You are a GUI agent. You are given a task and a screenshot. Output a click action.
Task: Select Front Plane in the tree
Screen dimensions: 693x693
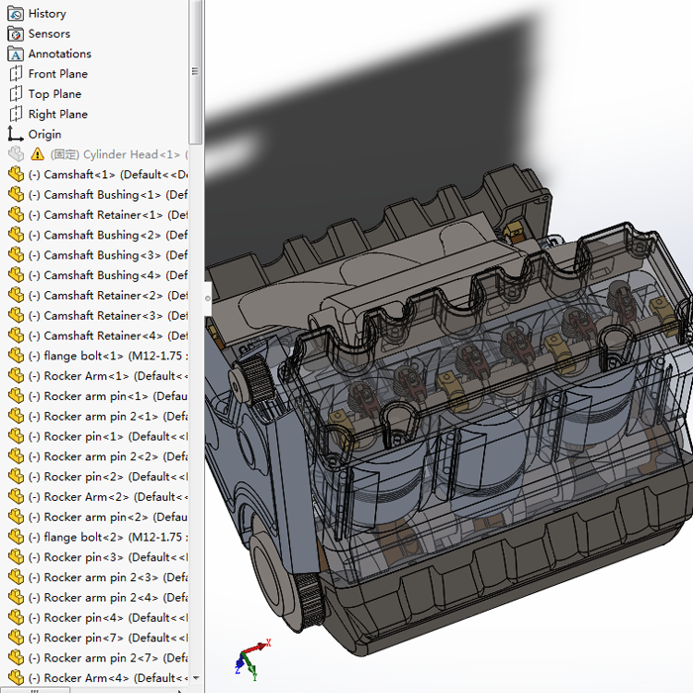pyautogui.click(x=57, y=74)
